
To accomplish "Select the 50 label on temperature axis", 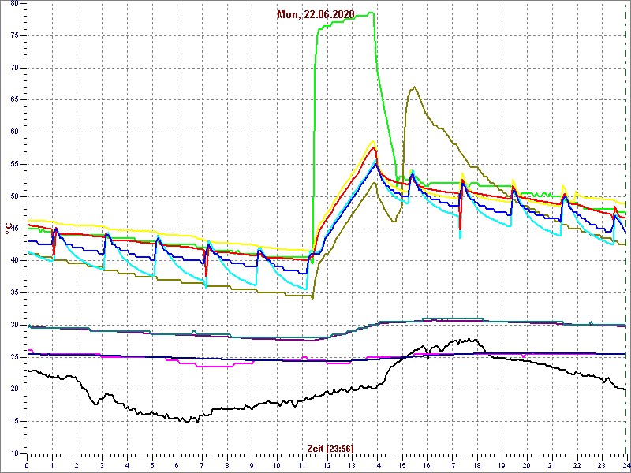I will pyautogui.click(x=14, y=196).
